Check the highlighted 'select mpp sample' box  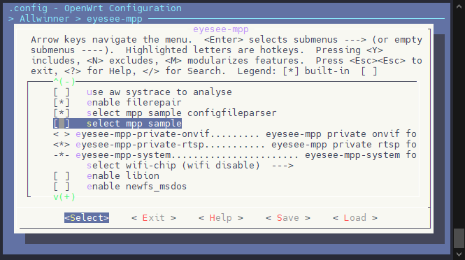(62, 123)
